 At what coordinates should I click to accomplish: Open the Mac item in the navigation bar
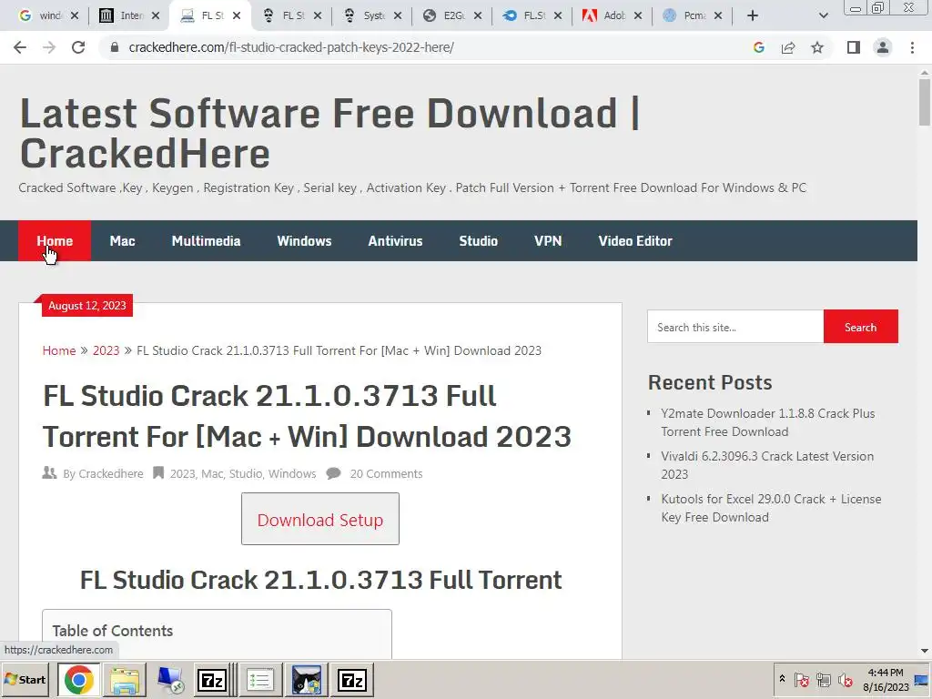coord(123,240)
